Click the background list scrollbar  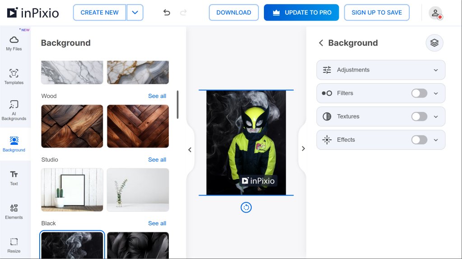coord(178,104)
